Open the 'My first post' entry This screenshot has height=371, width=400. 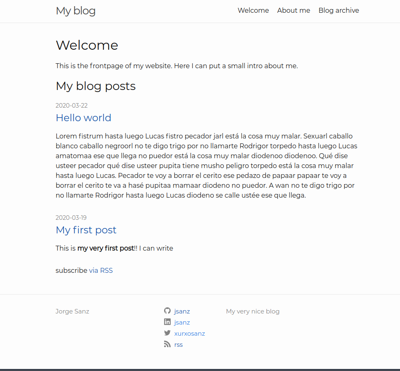point(86,230)
